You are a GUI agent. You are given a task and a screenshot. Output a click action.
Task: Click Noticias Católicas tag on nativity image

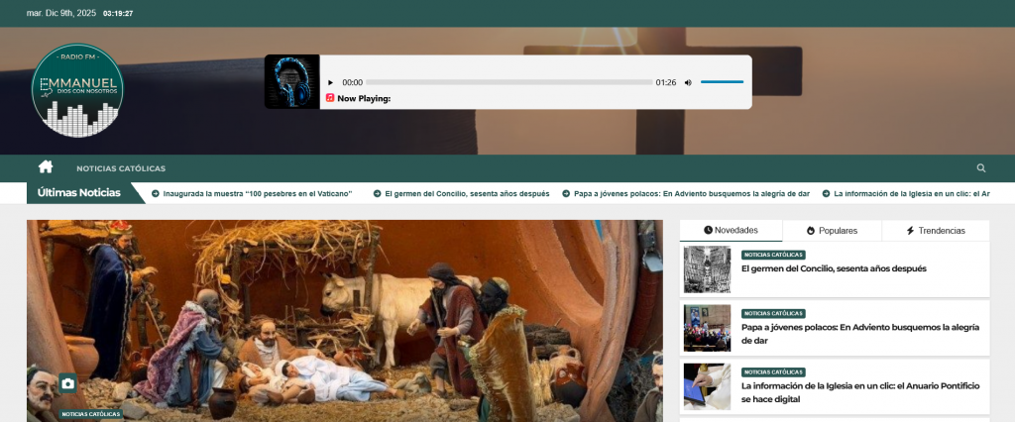click(91, 414)
